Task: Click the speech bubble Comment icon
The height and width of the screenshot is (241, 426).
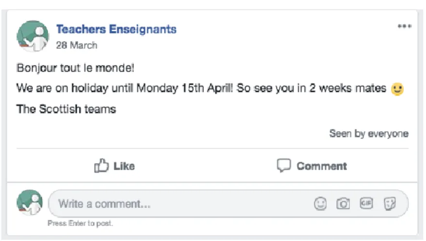Action: point(284,166)
